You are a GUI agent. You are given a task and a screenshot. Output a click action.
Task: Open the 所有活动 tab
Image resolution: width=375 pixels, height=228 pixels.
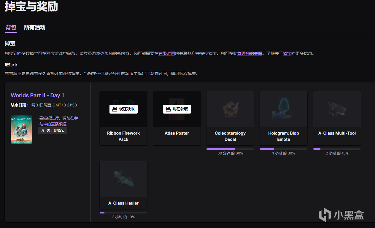click(34, 27)
